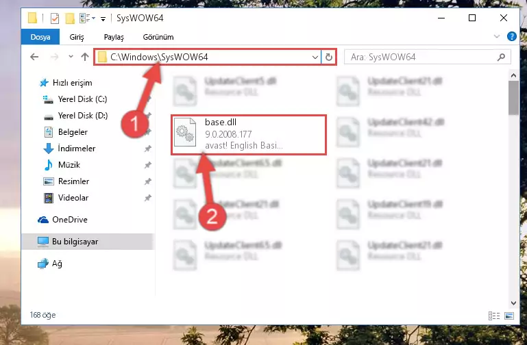Screen dimensions: 527x345
Task: Click the vertical scrollbar thumb
Action: click(513, 98)
